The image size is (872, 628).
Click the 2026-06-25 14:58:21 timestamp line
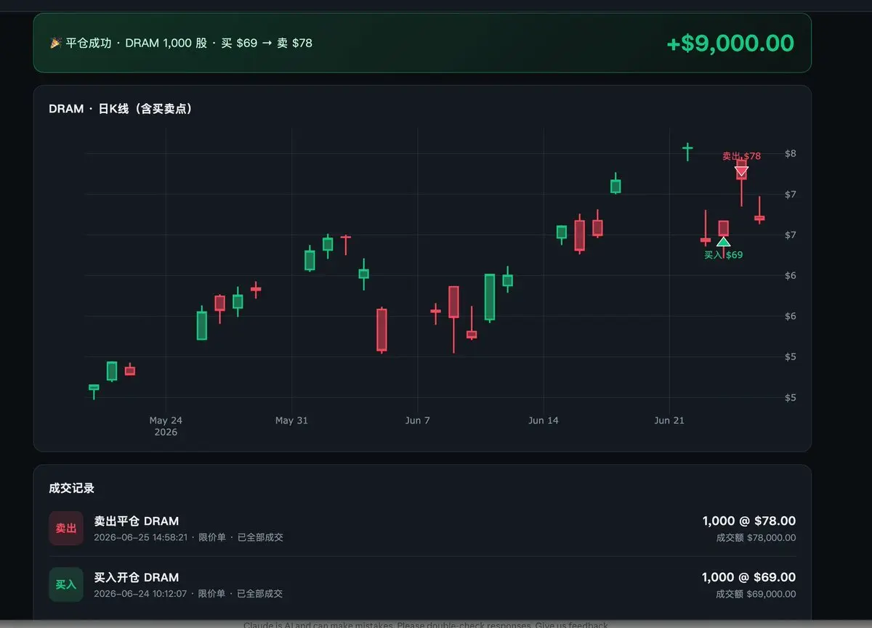188,538
